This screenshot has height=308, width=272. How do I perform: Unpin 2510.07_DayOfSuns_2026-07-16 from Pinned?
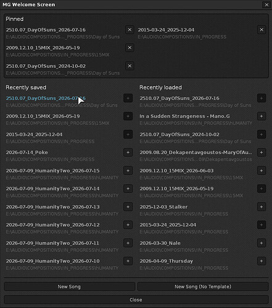[130, 30]
